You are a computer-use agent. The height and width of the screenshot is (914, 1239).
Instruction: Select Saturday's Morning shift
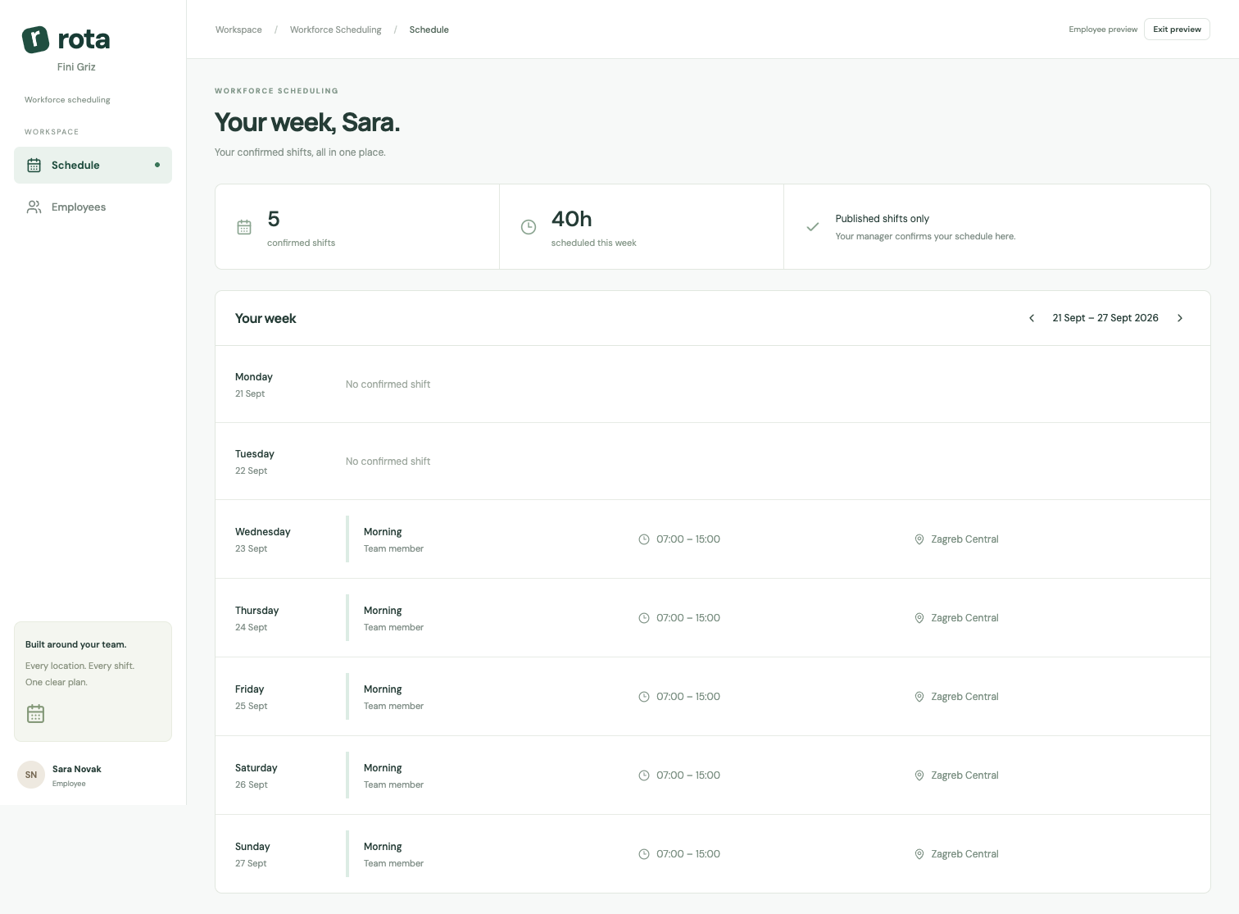pyautogui.click(x=383, y=768)
